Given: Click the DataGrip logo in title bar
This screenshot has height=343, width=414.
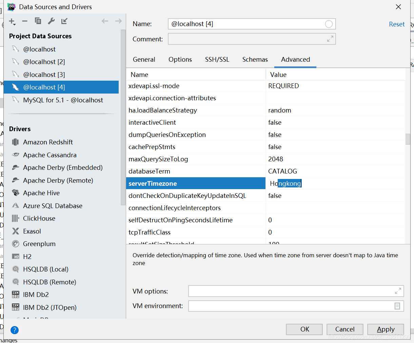Looking at the screenshot, I should coord(12,7).
